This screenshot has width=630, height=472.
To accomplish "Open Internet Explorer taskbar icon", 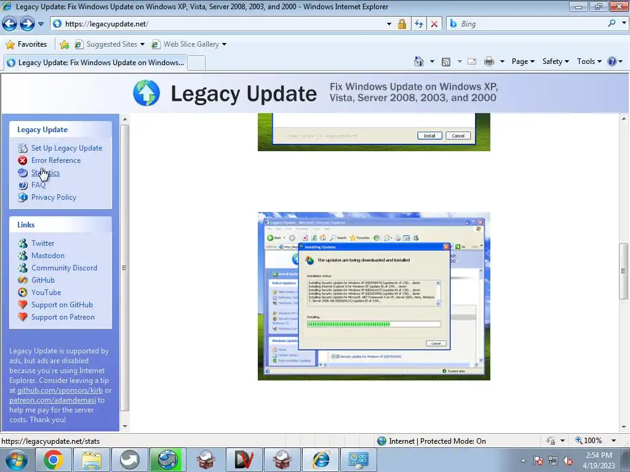I will [321, 460].
